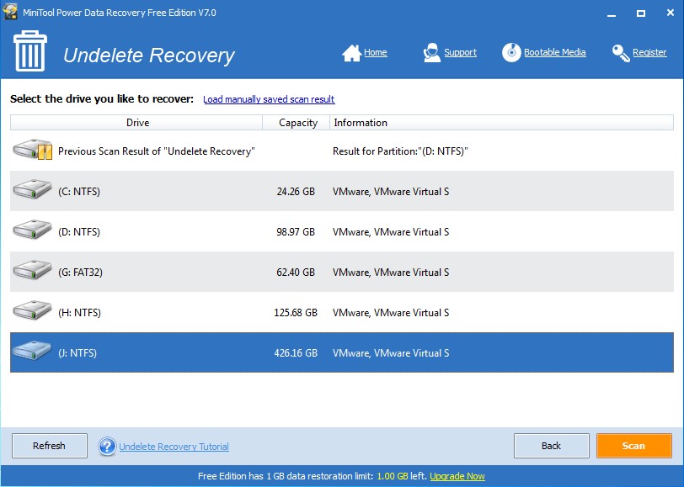
Task: Click the Undelete Recovery trash bin icon
Action: 30,50
